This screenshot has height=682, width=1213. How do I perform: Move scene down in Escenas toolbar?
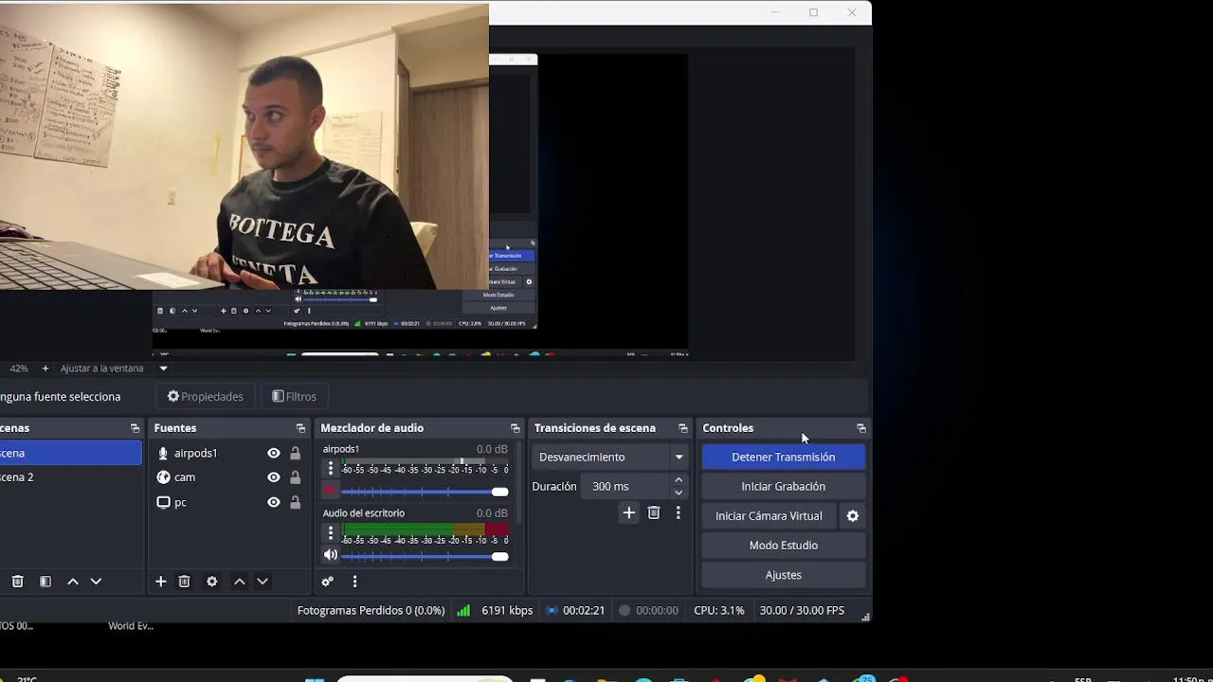(96, 582)
